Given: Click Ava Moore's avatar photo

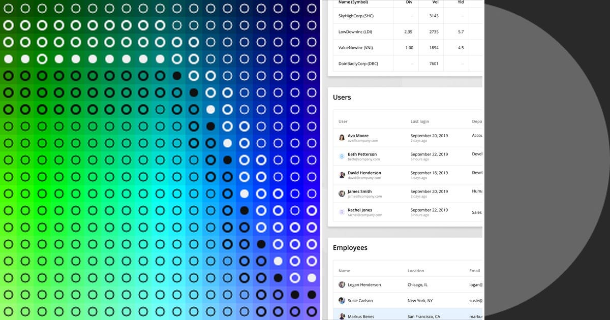Looking at the screenshot, I should coord(342,137).
